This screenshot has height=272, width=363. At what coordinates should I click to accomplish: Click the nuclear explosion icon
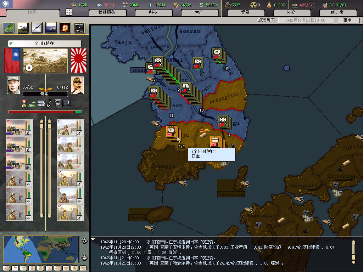click(65, 27)
